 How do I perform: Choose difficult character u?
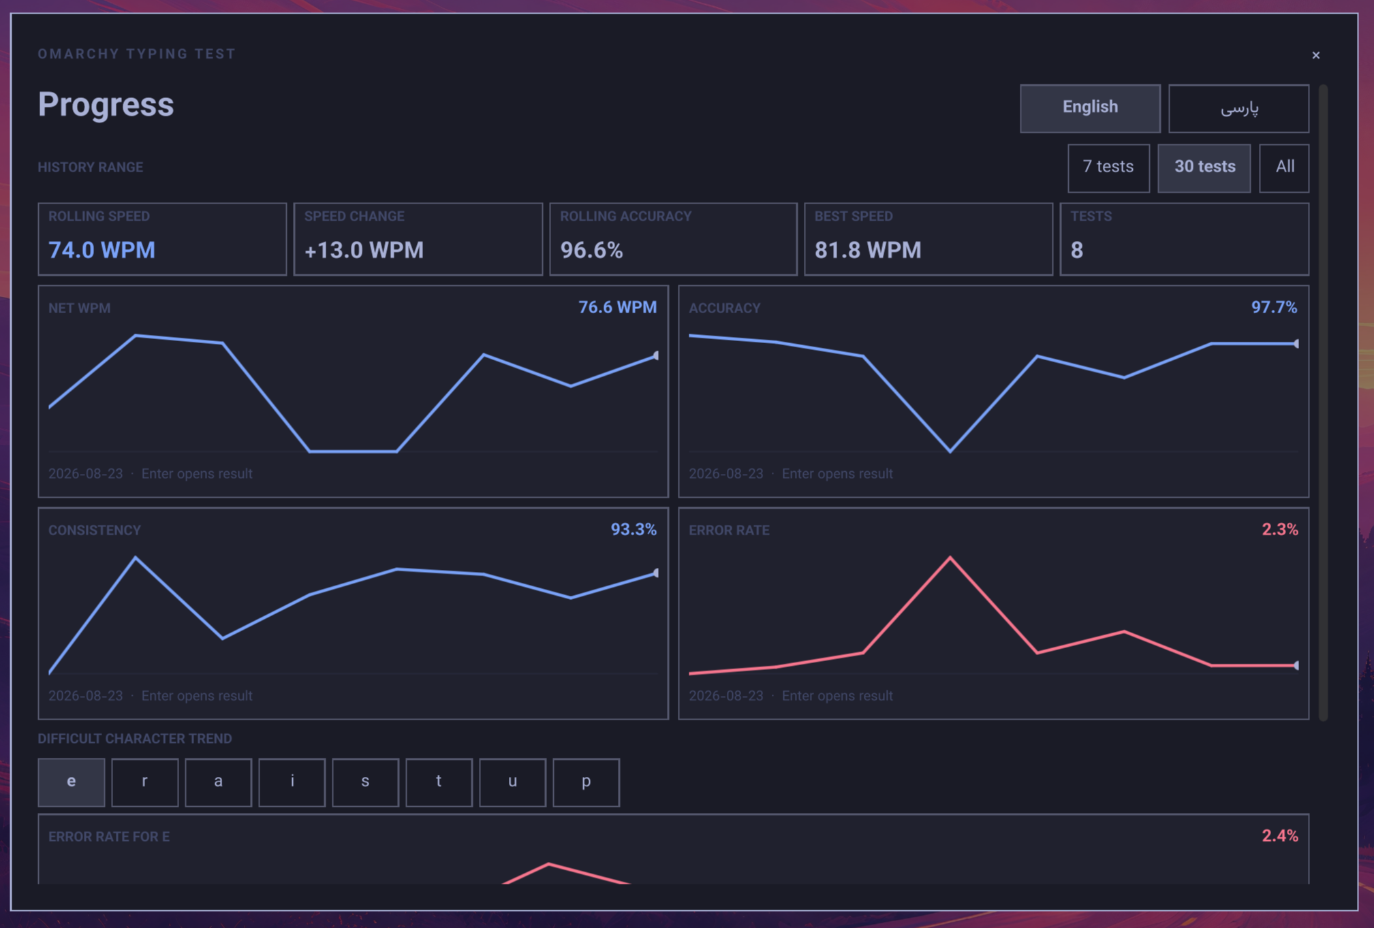(512, 782)
